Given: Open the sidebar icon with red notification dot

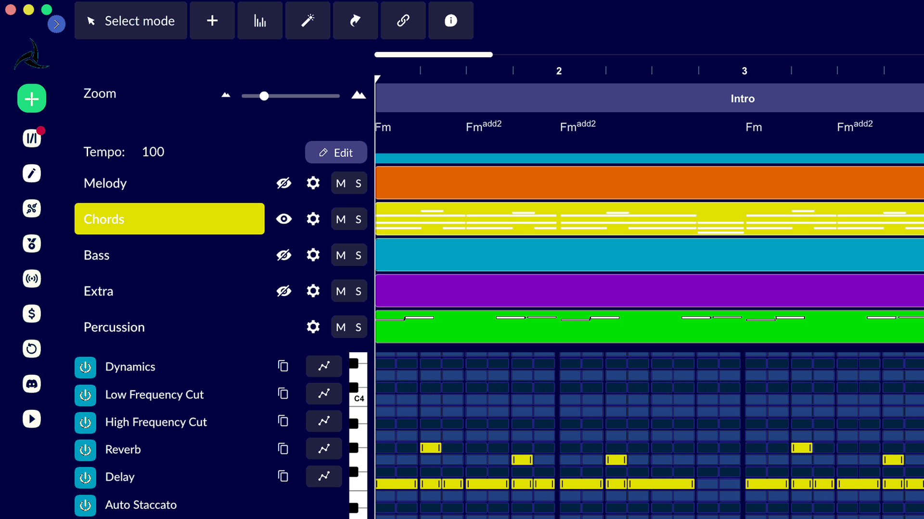Looking at the screenshot, I should coord(32,138).
